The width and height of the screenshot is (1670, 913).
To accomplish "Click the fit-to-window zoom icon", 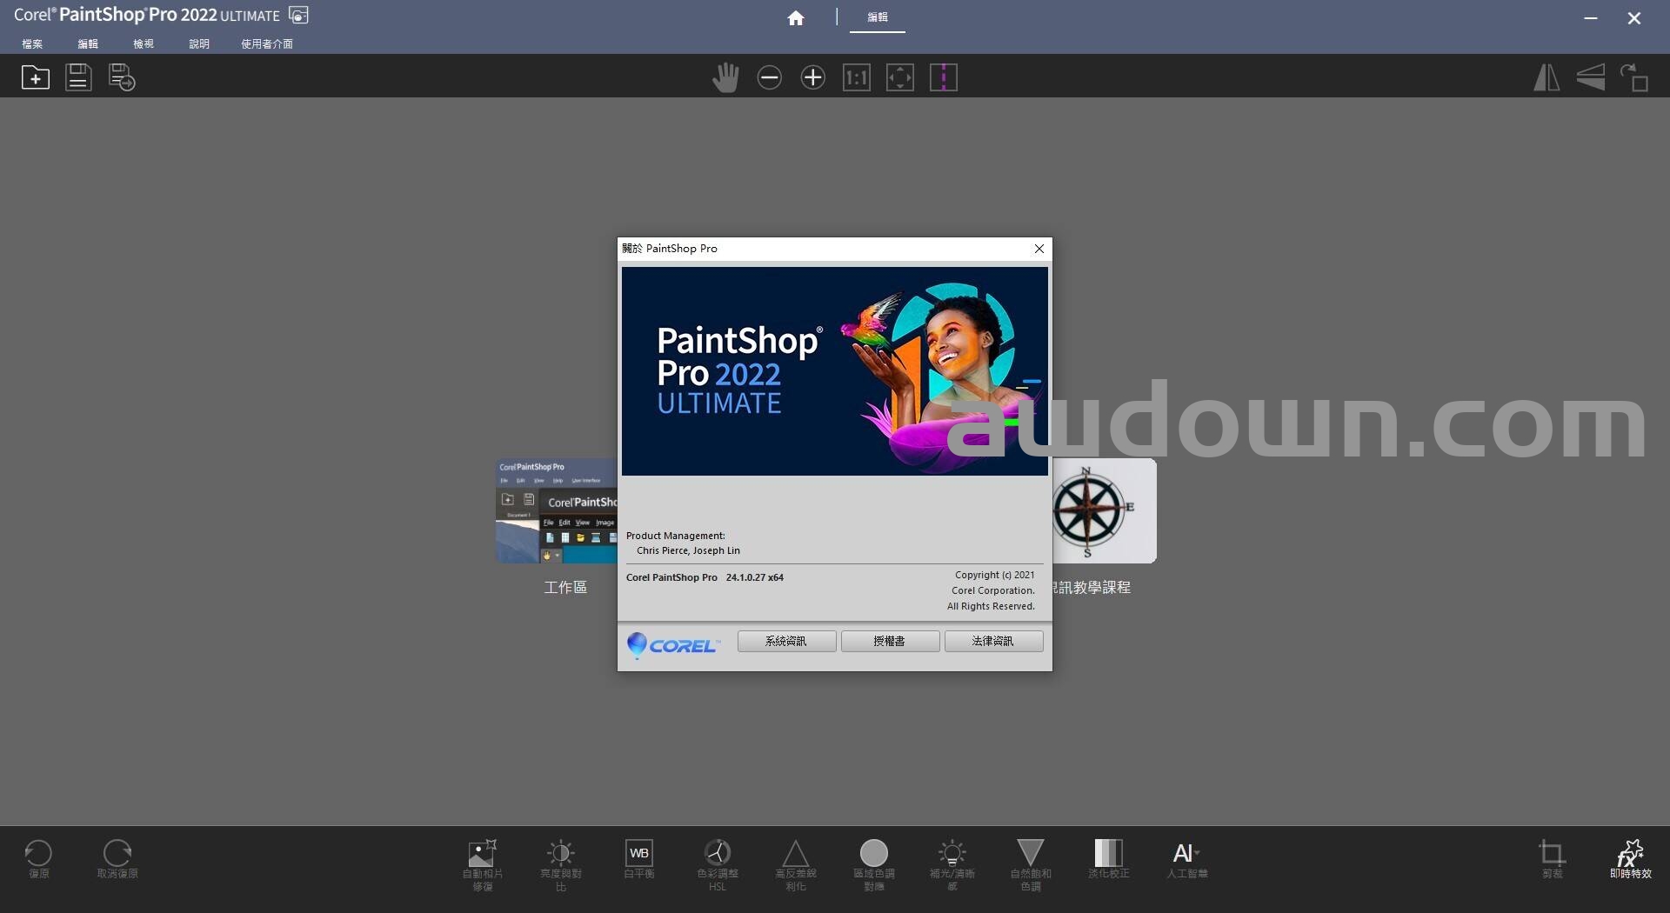I will pyautogui.click(x=899, y=77).
